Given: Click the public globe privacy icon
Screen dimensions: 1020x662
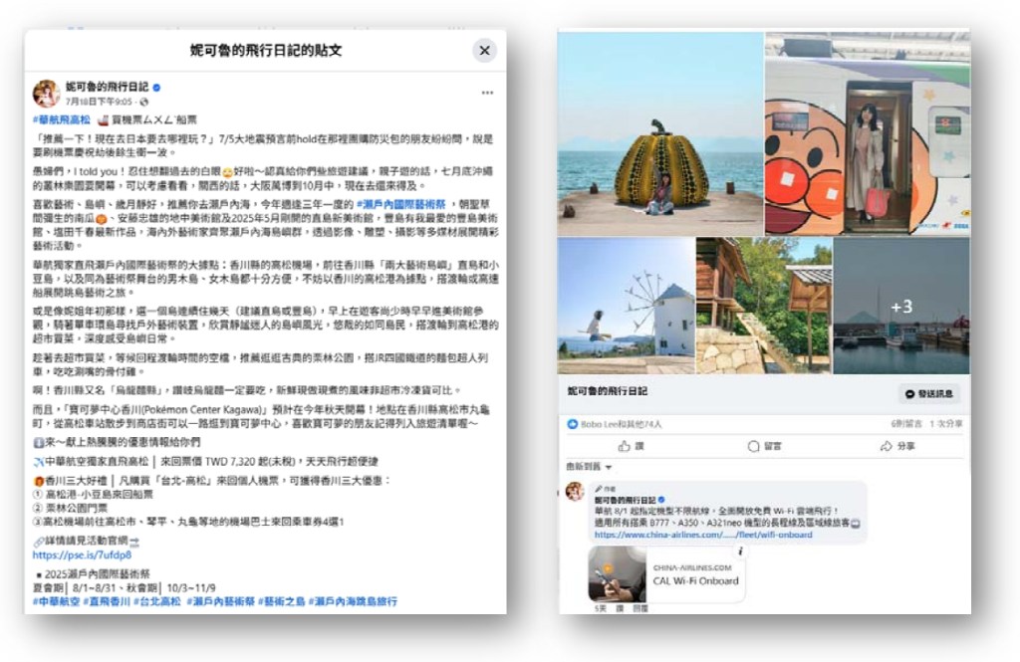Looking at the screenshot, I should (x=144, y=102).
